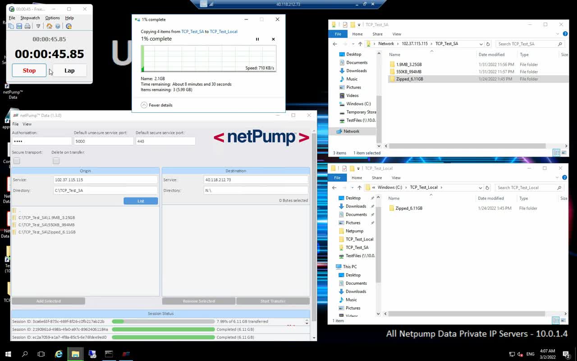The width and height of the screenshot is (577, 361).
Task: Click the printer icon in the stopwatch toolbar
Action: [x=27, y=26]
